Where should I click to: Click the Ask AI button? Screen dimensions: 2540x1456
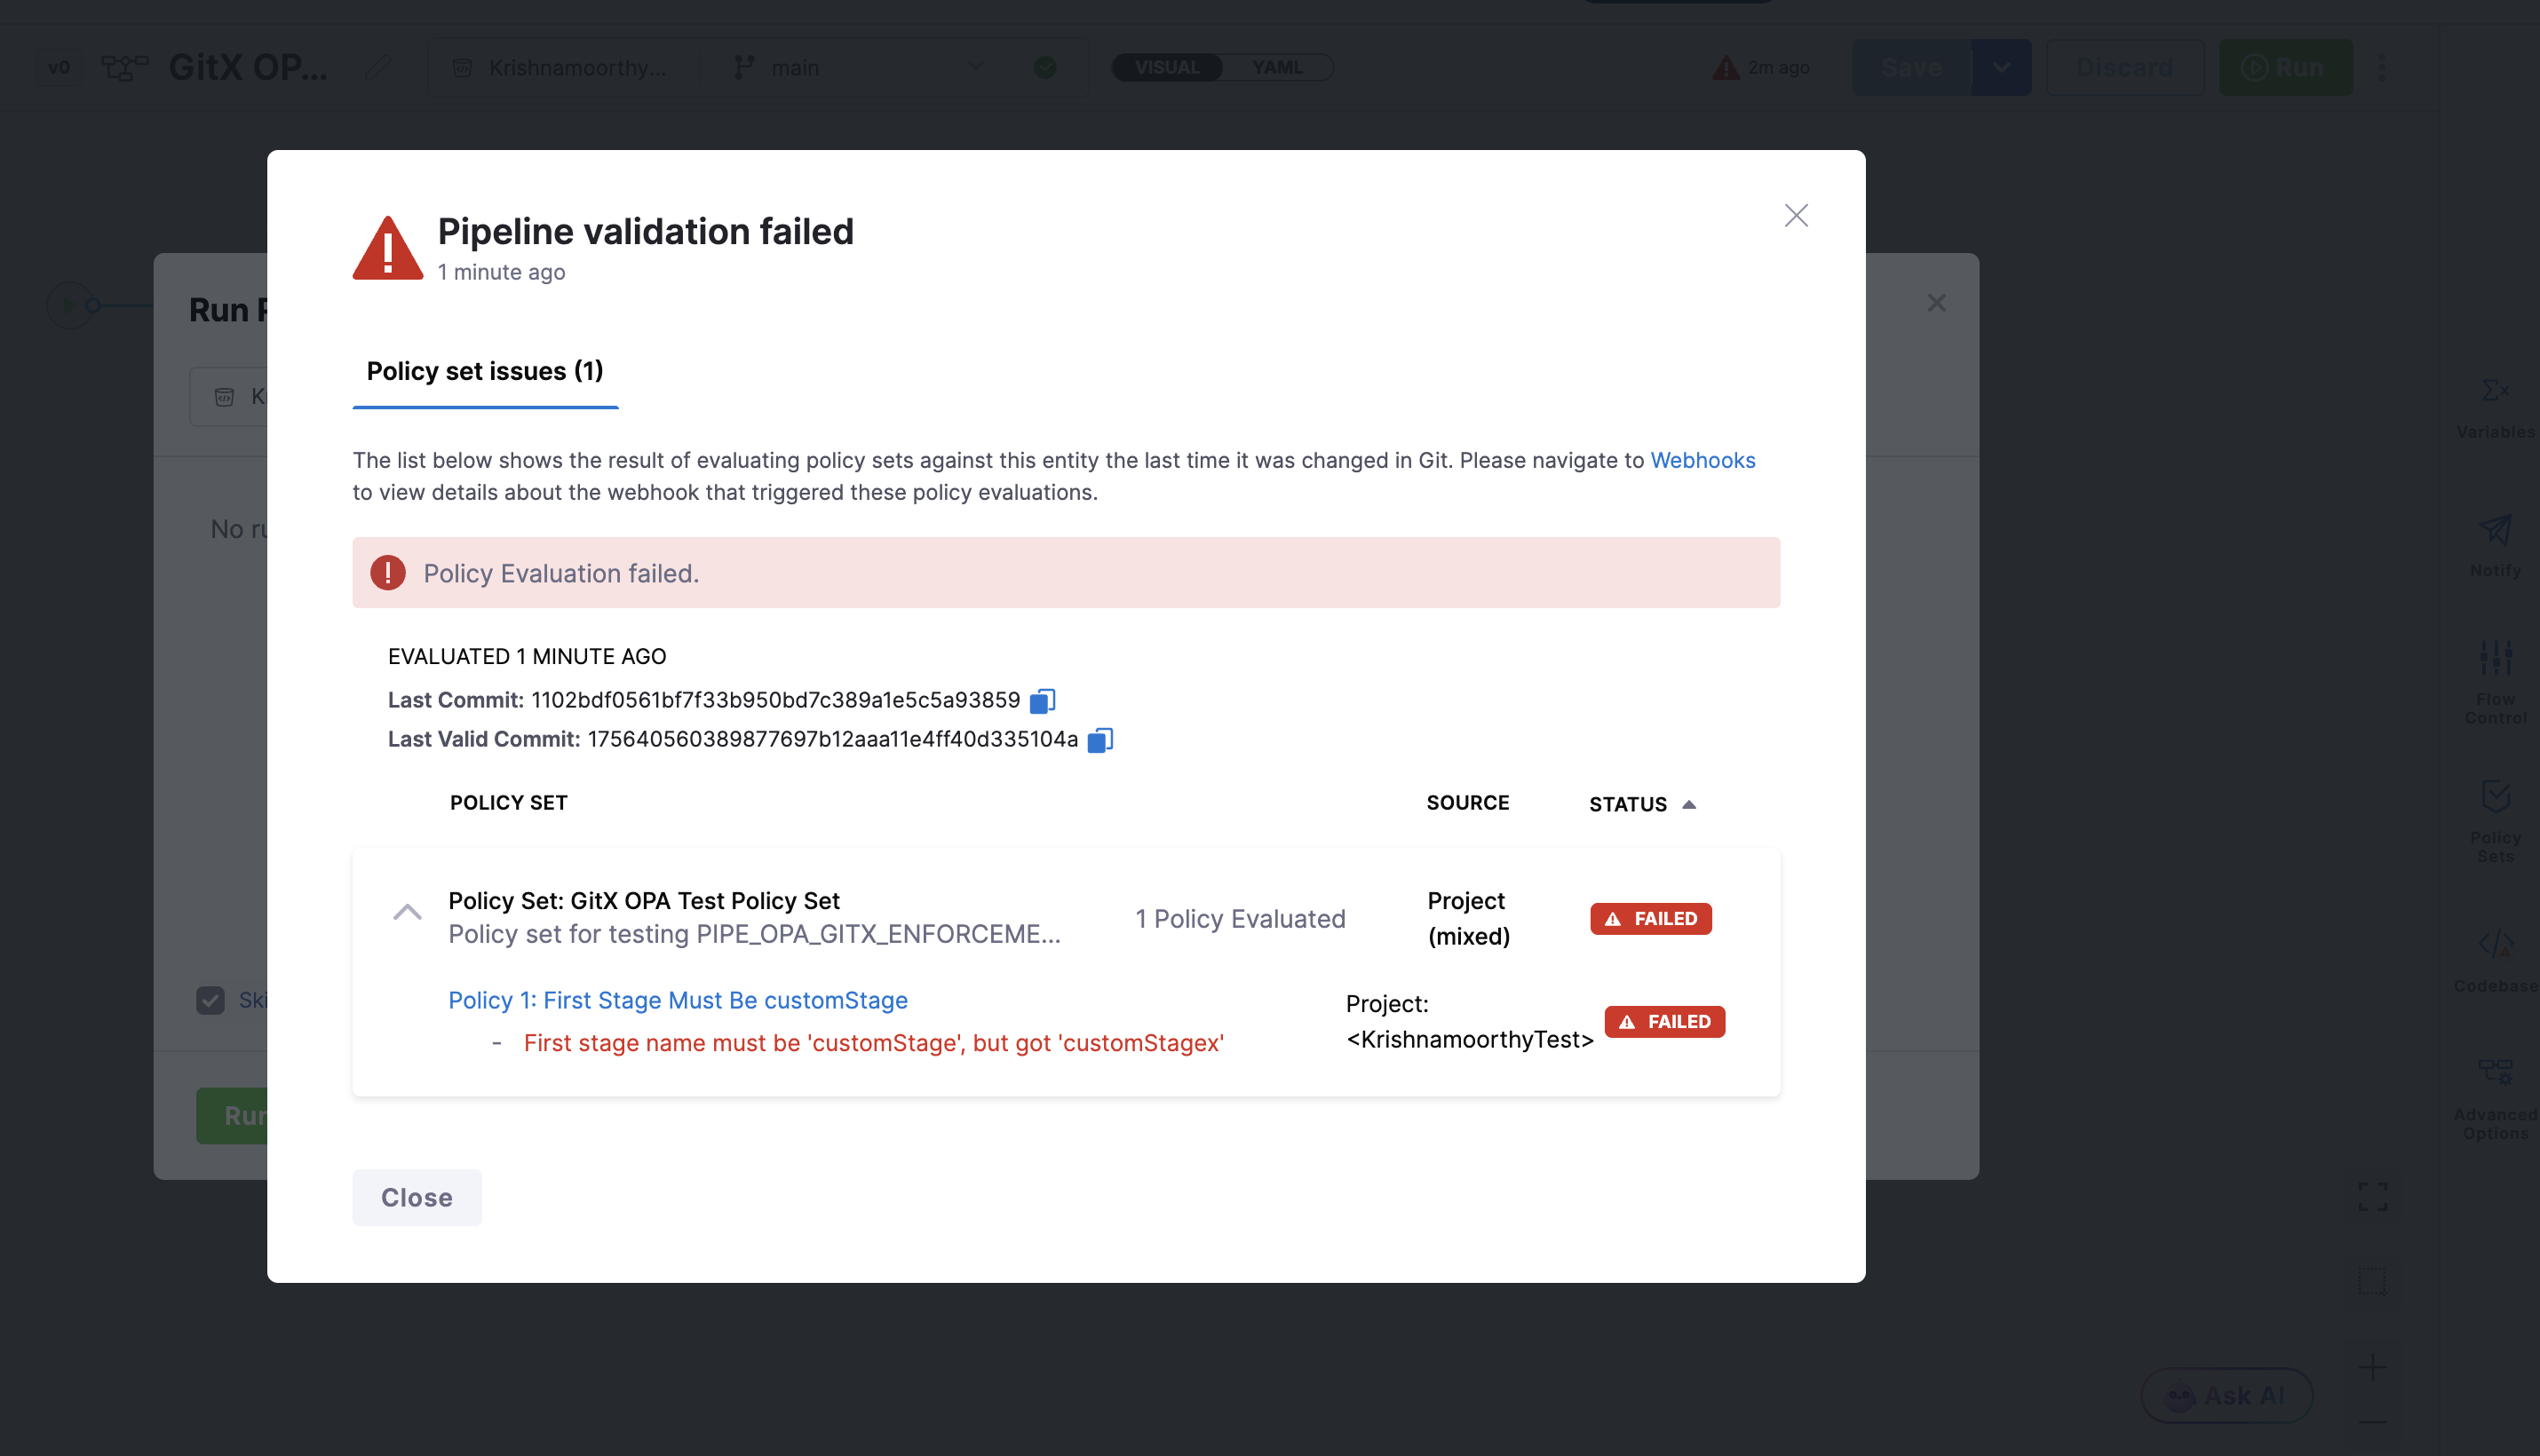pyautogui.click(x=2226, y=1395)
